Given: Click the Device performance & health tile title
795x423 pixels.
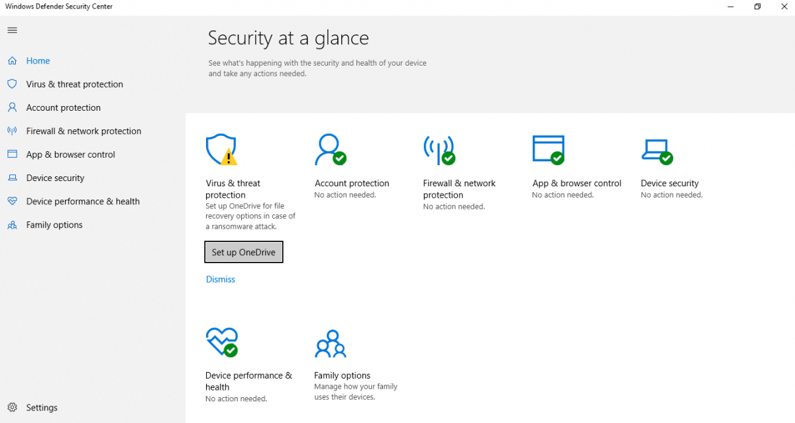Looking at the screenshot, I should (248, 381).
